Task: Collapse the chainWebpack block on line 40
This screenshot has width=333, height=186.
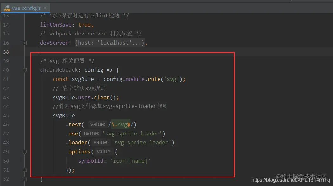Action: (25, 70)
